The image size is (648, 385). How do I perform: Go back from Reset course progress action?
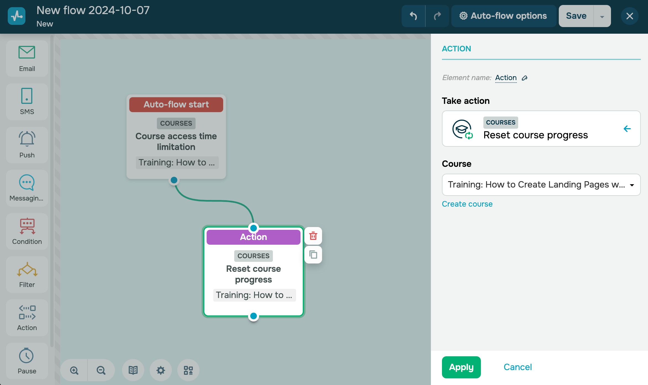click(627, 129)
